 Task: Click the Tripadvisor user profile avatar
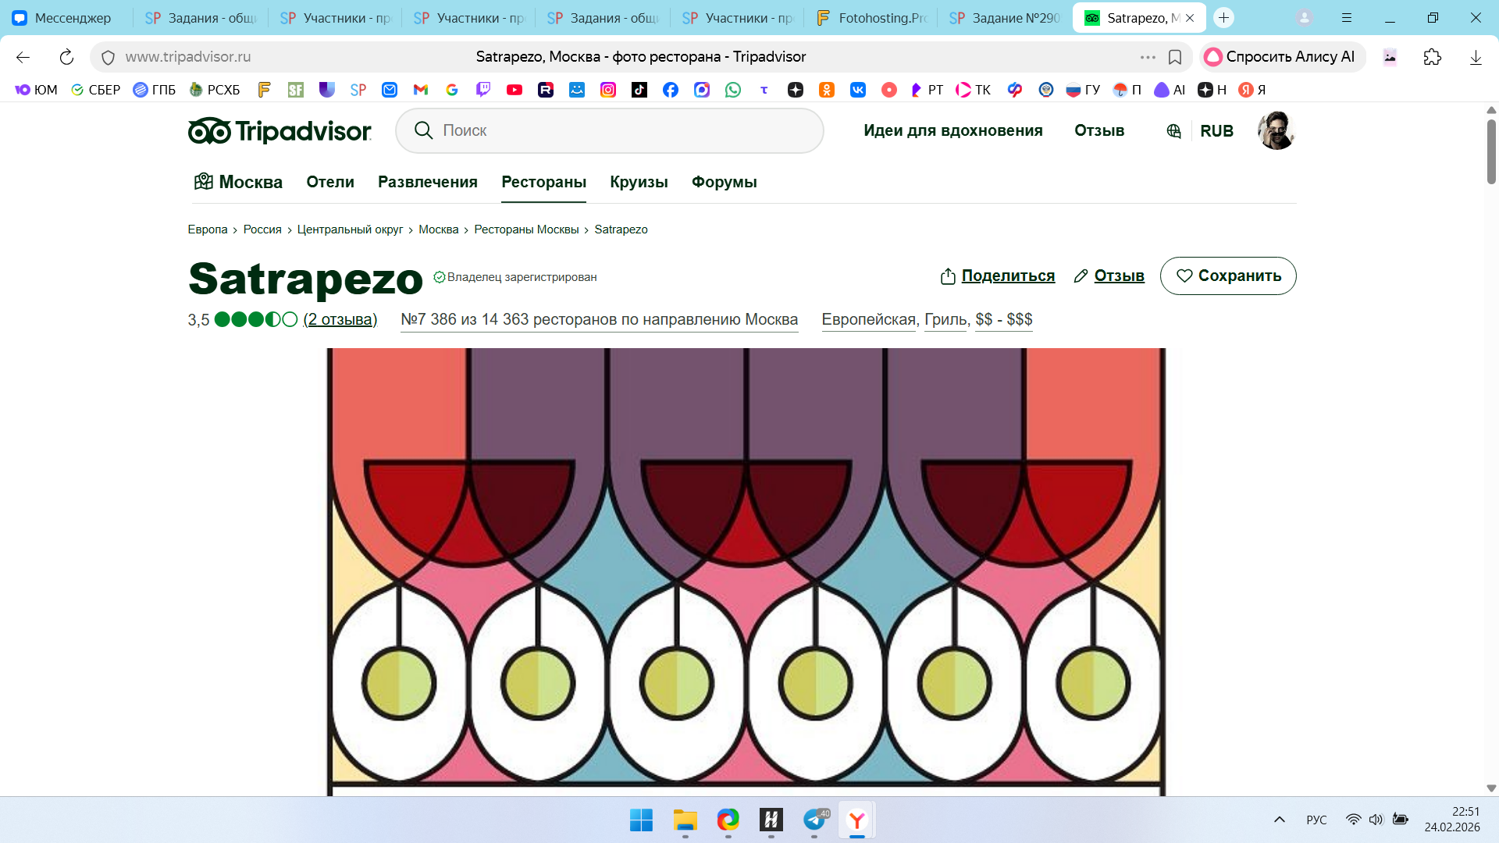click(x=1276, y=130)
